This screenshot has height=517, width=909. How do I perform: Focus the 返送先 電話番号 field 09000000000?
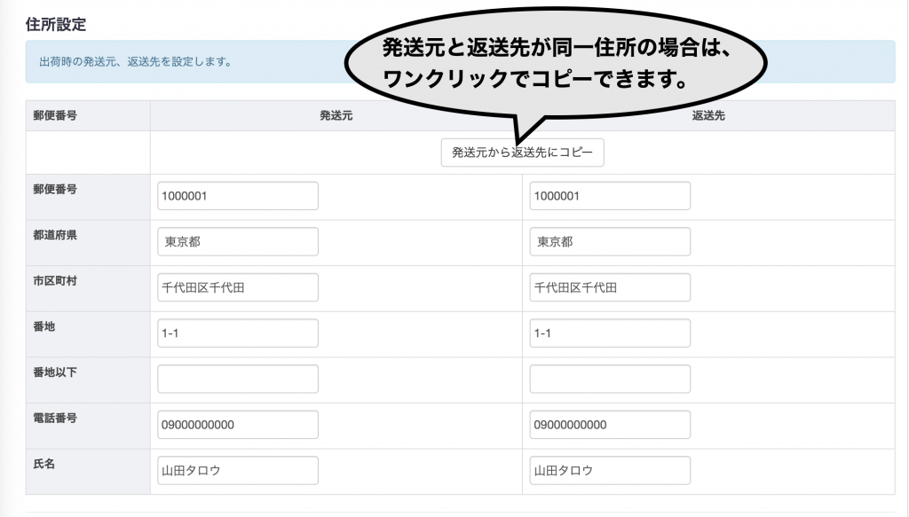(610, 425)
